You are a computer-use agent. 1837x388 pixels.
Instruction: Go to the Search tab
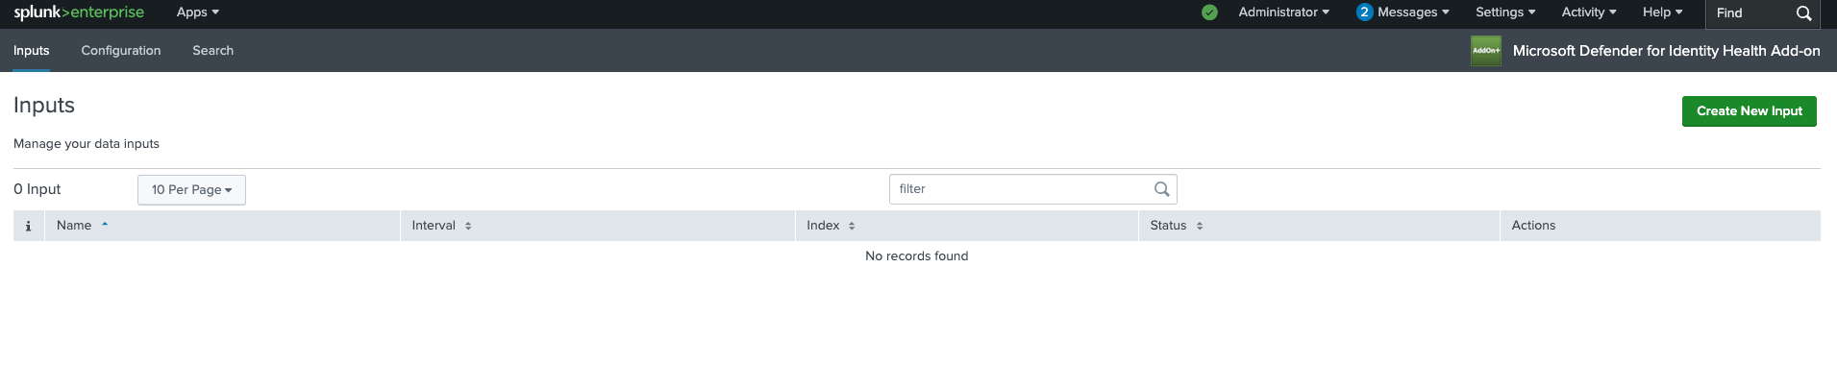tap(212, 51)
